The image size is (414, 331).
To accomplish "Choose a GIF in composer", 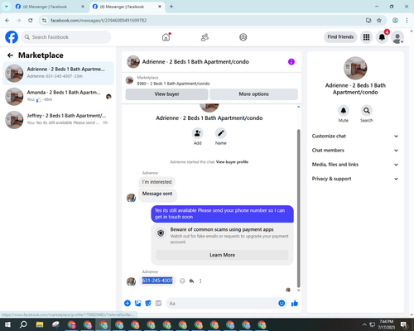I will coord(158,304).
